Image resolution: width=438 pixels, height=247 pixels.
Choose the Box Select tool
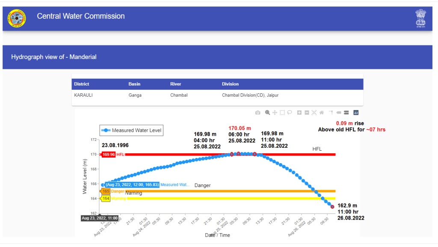click(282, 113)
